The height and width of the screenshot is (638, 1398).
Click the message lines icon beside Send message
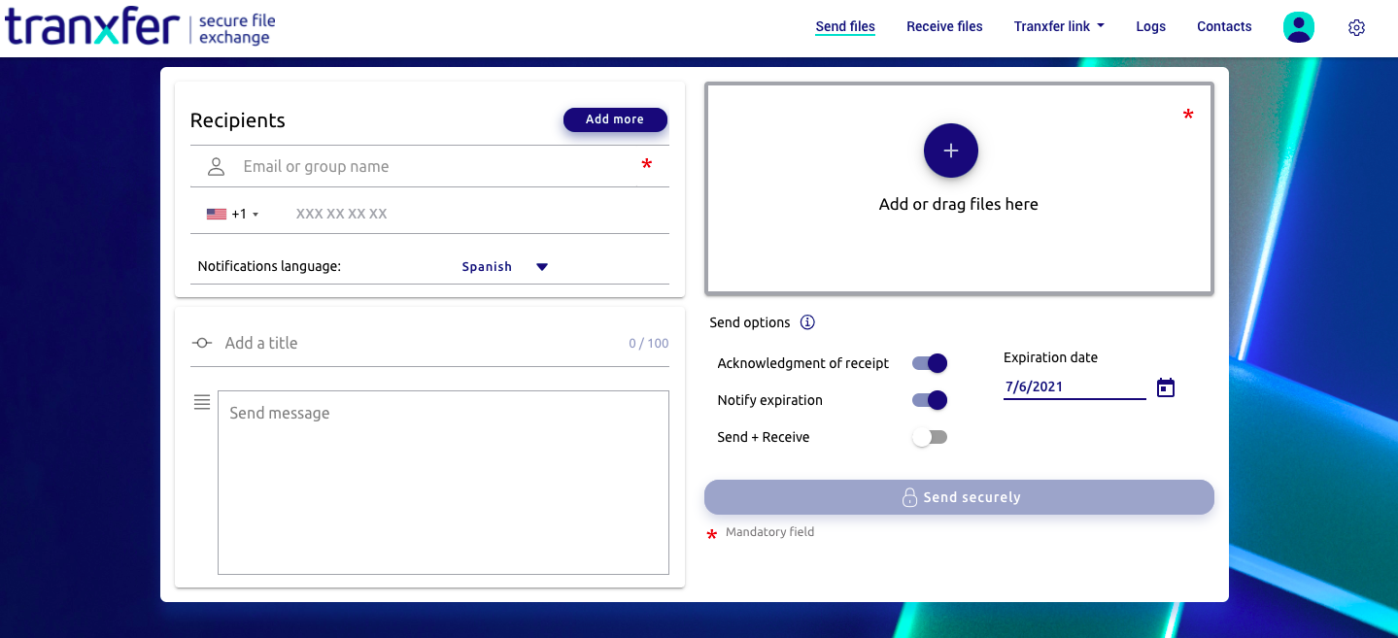pos(201,402)
